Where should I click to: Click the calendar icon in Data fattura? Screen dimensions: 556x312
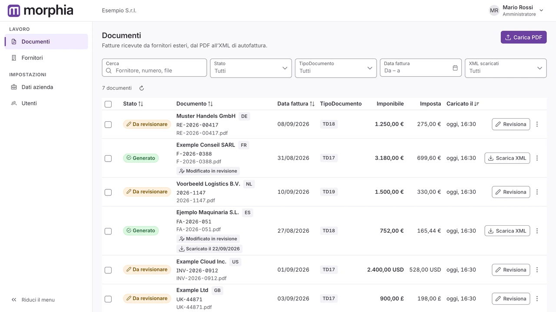[455, 68]
